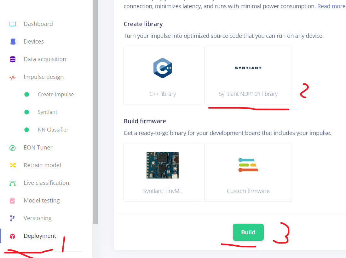The width and height of the screenshot is (346, 258).
Task: Open the Syntiant processing block
Action: (x=48, y=112)
